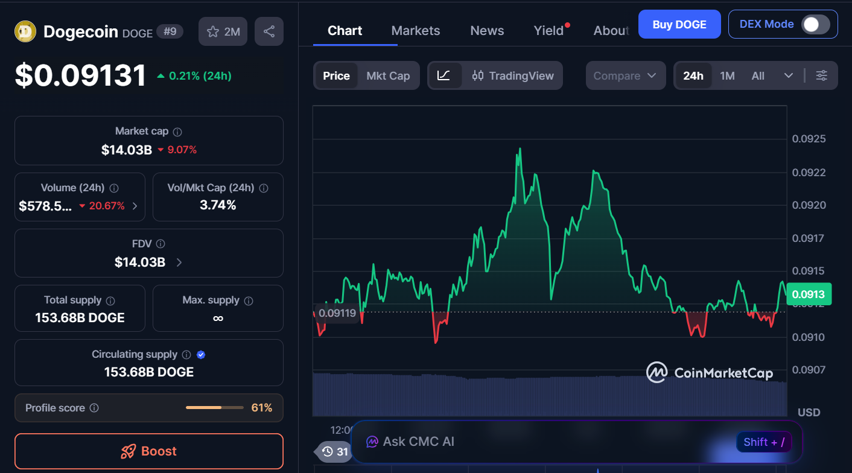The height and width of the screenshot is (473, 852).
Task: Select the Price view toggle
Action: (335, 75)
